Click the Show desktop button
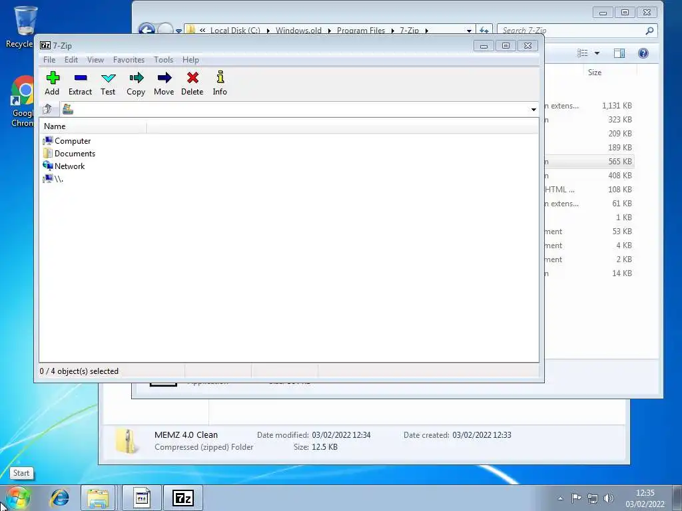The height and width of the screenshot is (511, 682). click(x=677, y=498)
